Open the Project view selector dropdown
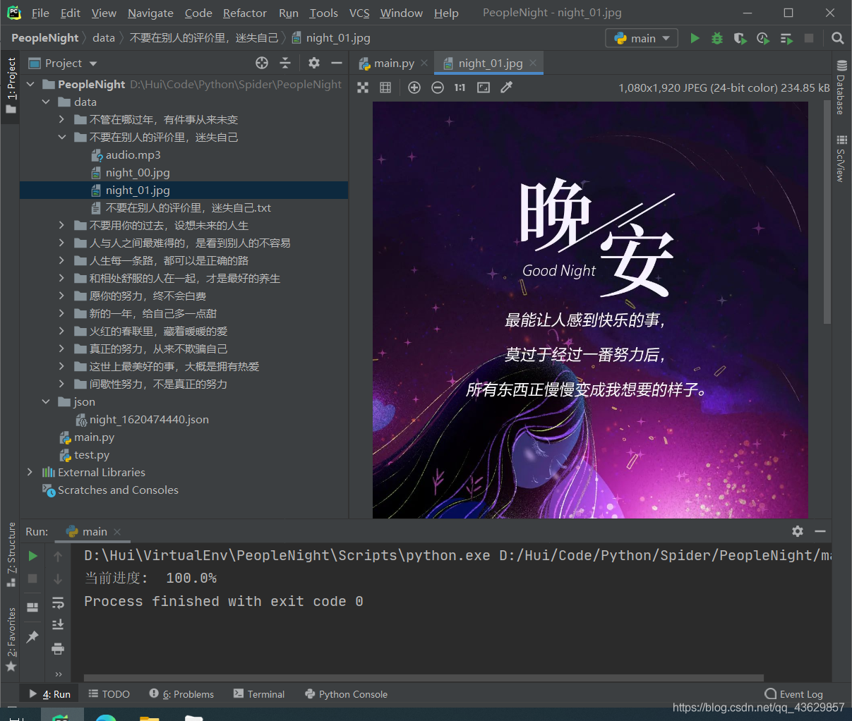The image size is (852, 721). (63, 63)
